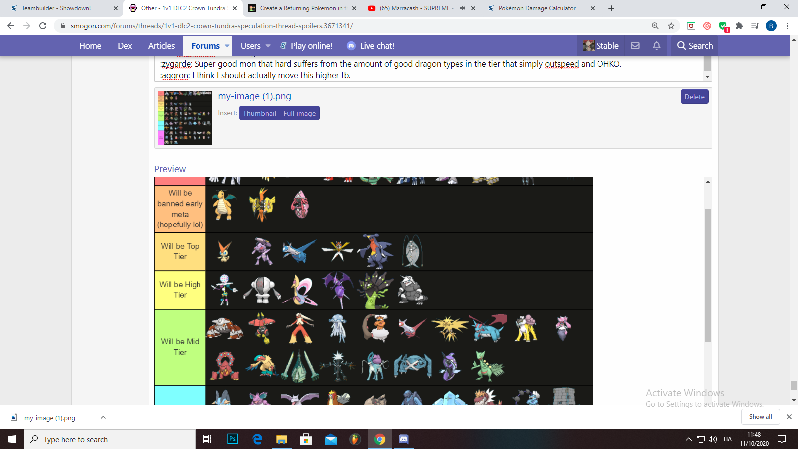Expand the Users dropdown arrow

[268, 46]
